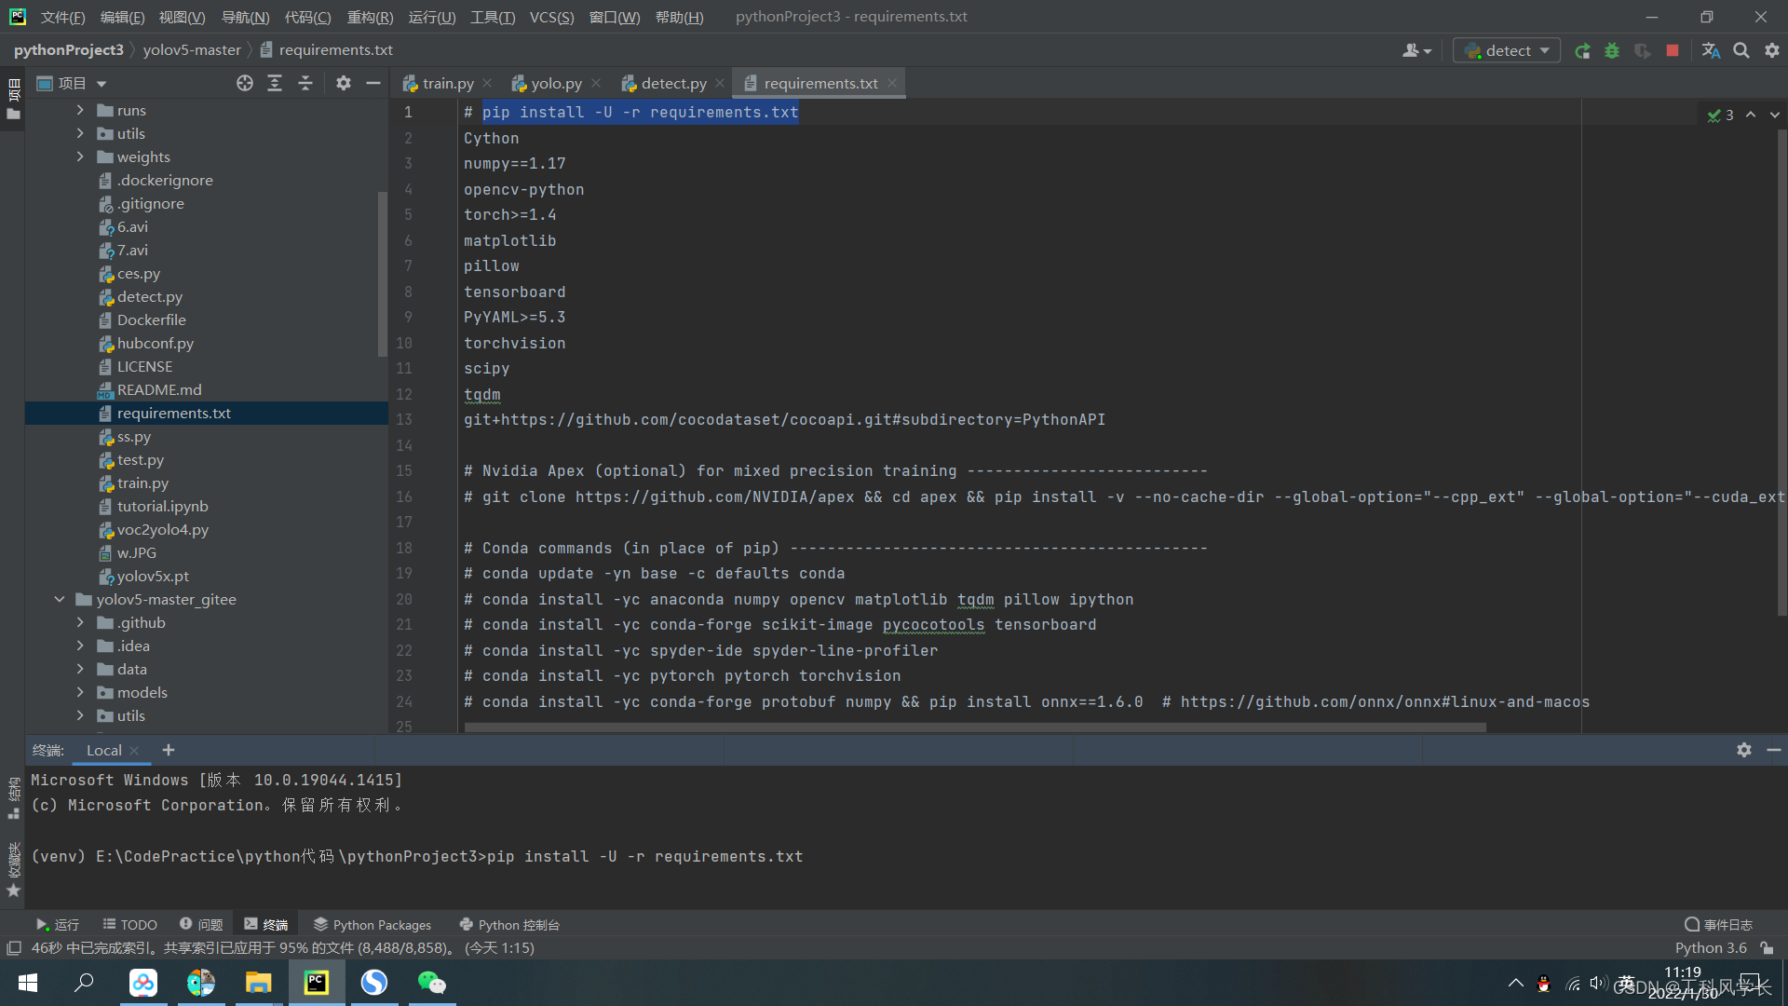Screen dimensions: 1788x1006
Task: Click the Debug bug icon
Action: pyautogui.click(x=1612, y=51)
